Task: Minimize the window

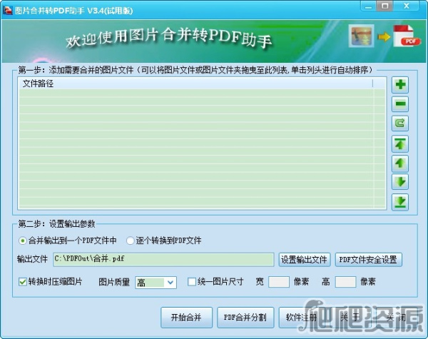Action: (x=369, y=6)
